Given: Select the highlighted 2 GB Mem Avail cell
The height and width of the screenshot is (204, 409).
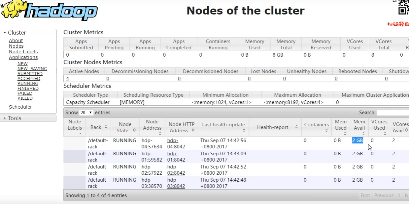Looking at the screenshot, I should tap(358, 140).
